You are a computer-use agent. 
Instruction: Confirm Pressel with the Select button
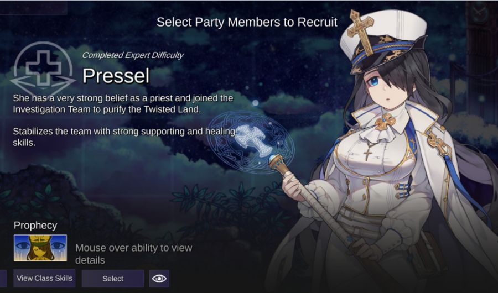tap(113, 279)
